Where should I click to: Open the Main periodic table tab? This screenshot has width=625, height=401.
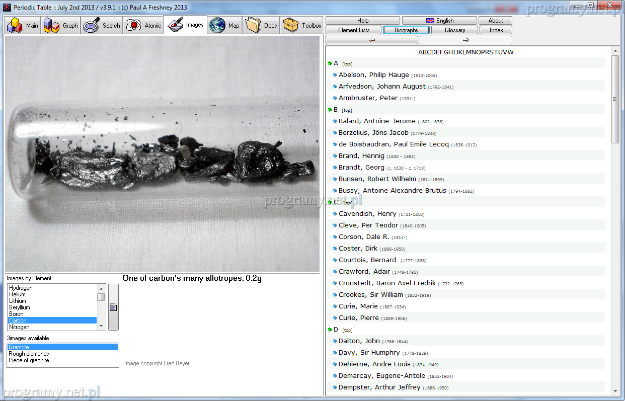(x=23, y=26)
